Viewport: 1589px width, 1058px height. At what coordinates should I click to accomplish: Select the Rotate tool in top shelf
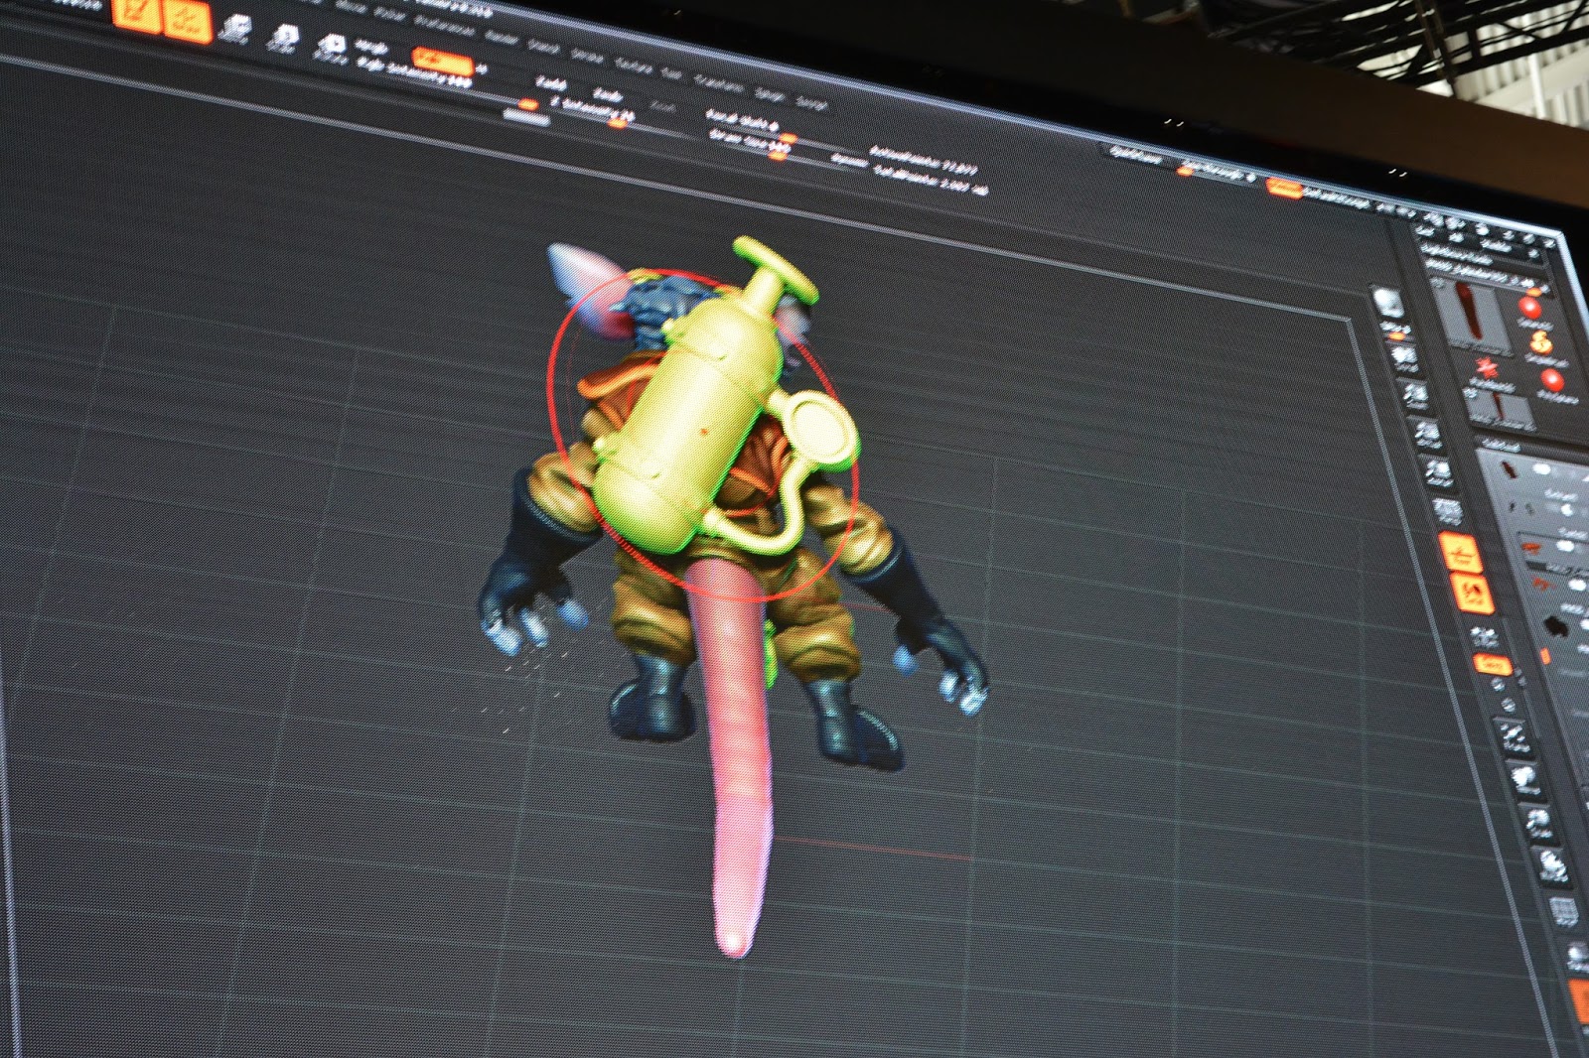tap(331, 47)
